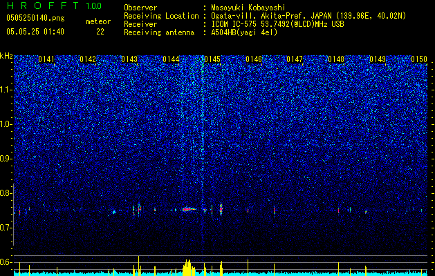Screen dimensions: 435x276
Task: Click the 0144 time marker
Action: [x=171, y=59]
